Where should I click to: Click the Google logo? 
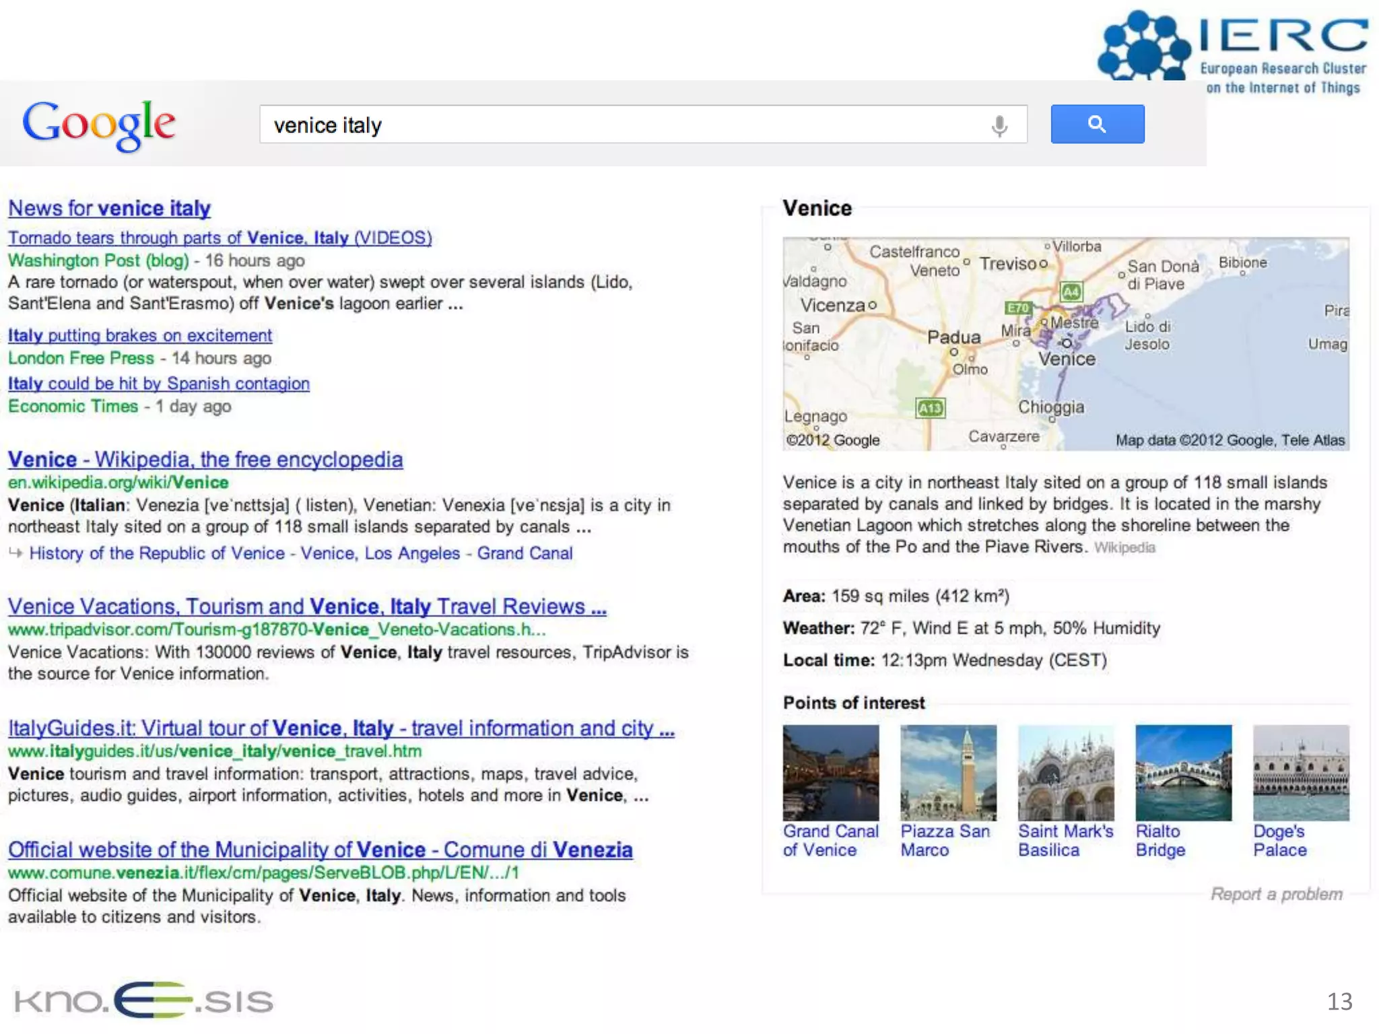(x=99, y=124)
